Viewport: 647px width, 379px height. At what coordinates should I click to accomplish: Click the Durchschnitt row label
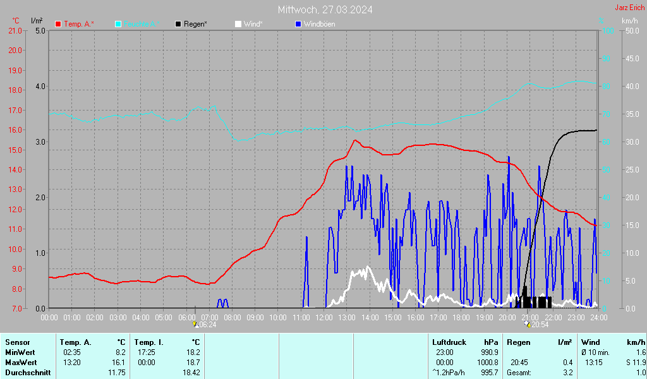click(25, 373)
